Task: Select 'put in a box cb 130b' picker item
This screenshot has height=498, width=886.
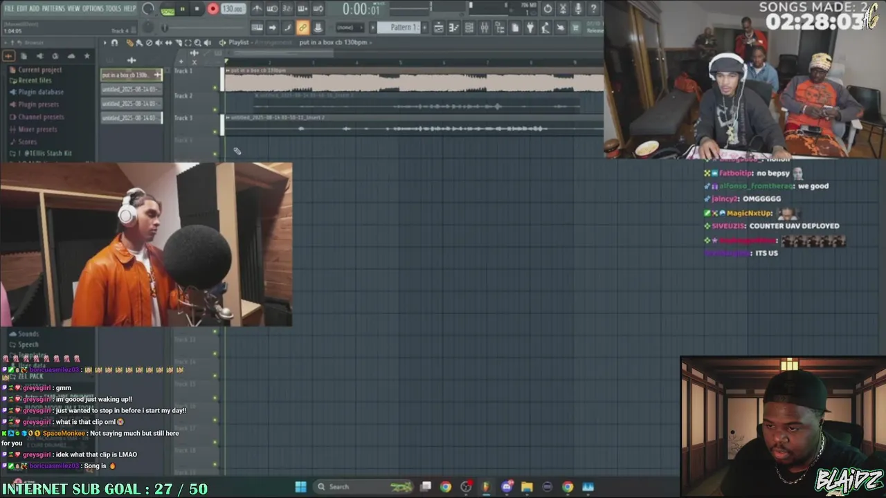Action: point(132,75)
